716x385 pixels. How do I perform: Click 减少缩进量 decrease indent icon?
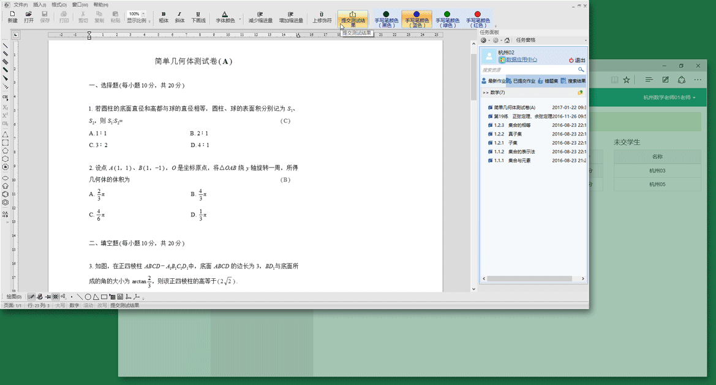pos(260,17)
